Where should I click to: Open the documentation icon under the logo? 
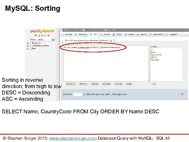[45, 35]
